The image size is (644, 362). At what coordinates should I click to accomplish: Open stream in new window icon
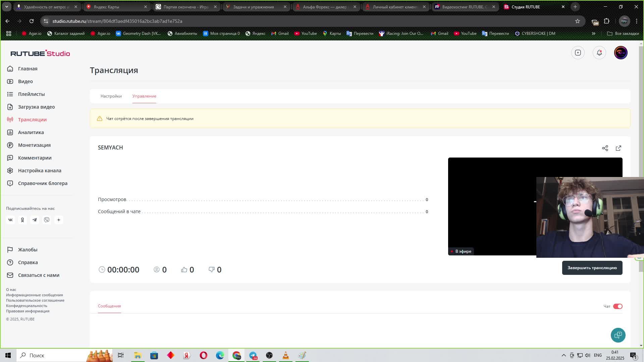coord(618,148)
